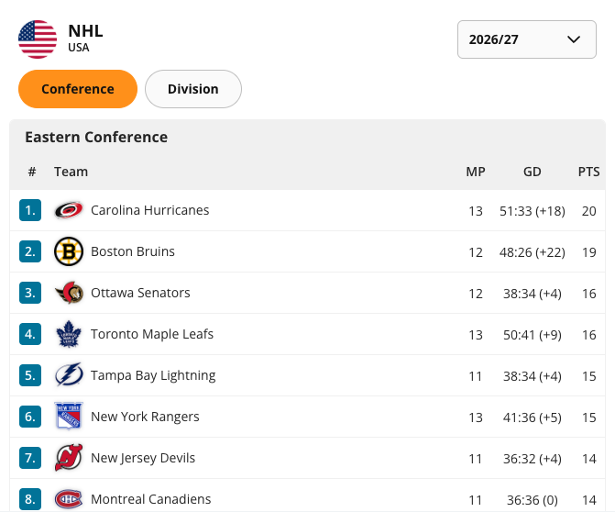
Task: Click rank badge 2. for Boston
Action: 30,251
